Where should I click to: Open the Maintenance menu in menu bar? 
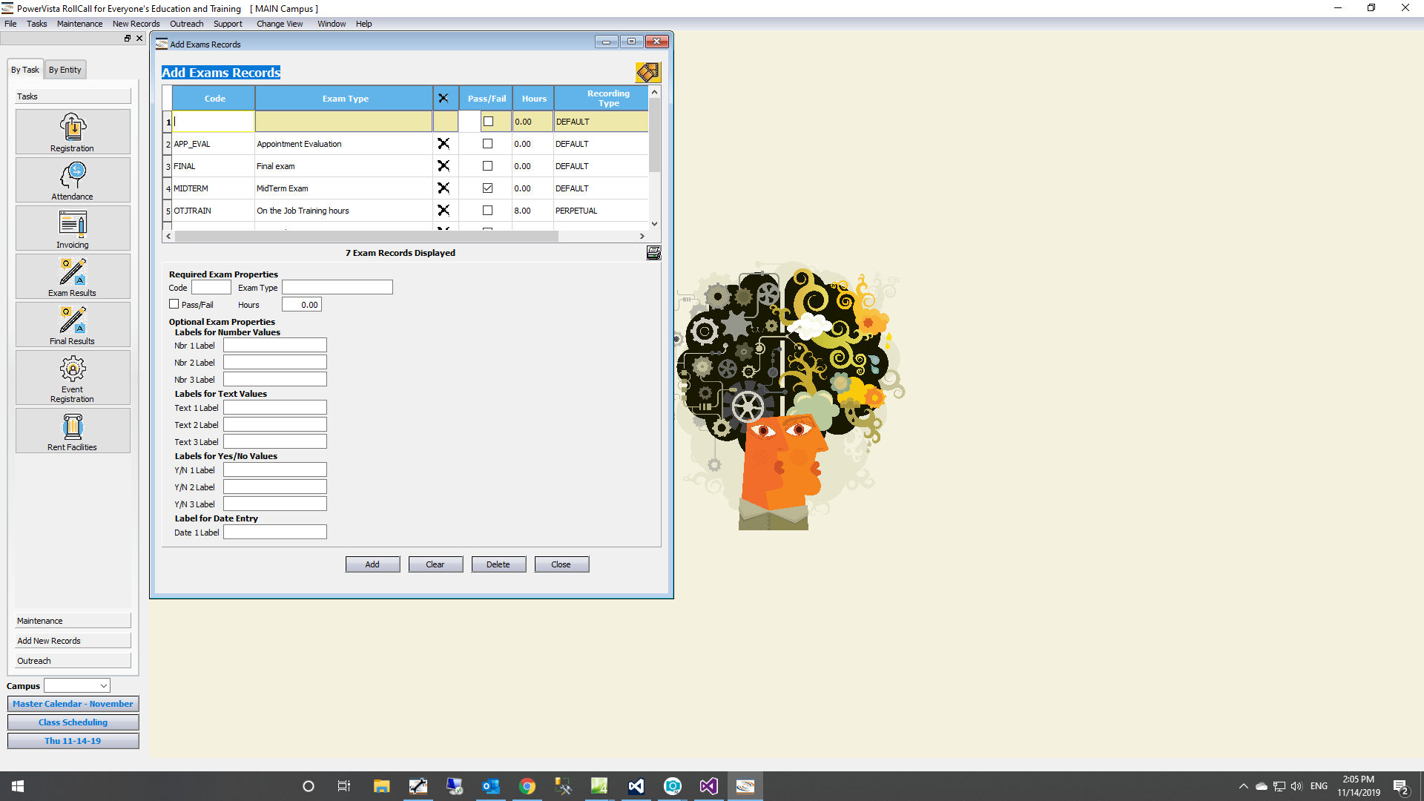coord(79,24)
